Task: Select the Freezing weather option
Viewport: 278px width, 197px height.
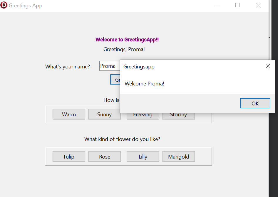Action: [143, 114]
